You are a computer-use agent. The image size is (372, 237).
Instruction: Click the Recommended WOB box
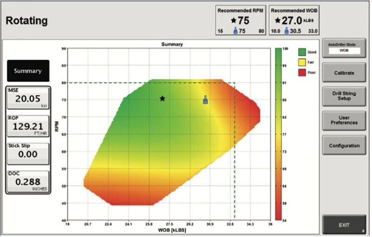[294, 20]
